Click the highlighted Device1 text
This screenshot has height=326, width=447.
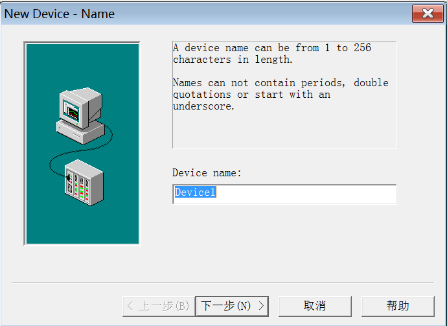click(x=194, y=193)
